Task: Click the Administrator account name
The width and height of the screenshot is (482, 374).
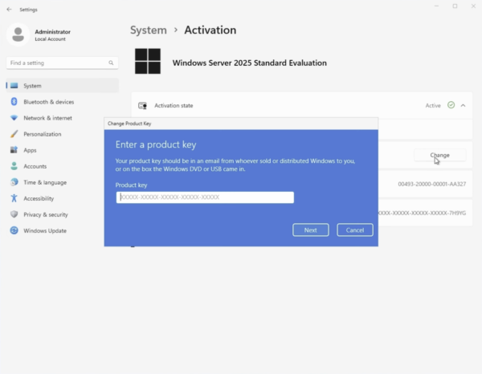Action: click(52, 31)
